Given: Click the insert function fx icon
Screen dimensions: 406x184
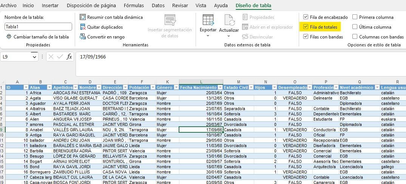Looking at the screenshot, I should 69,57.
